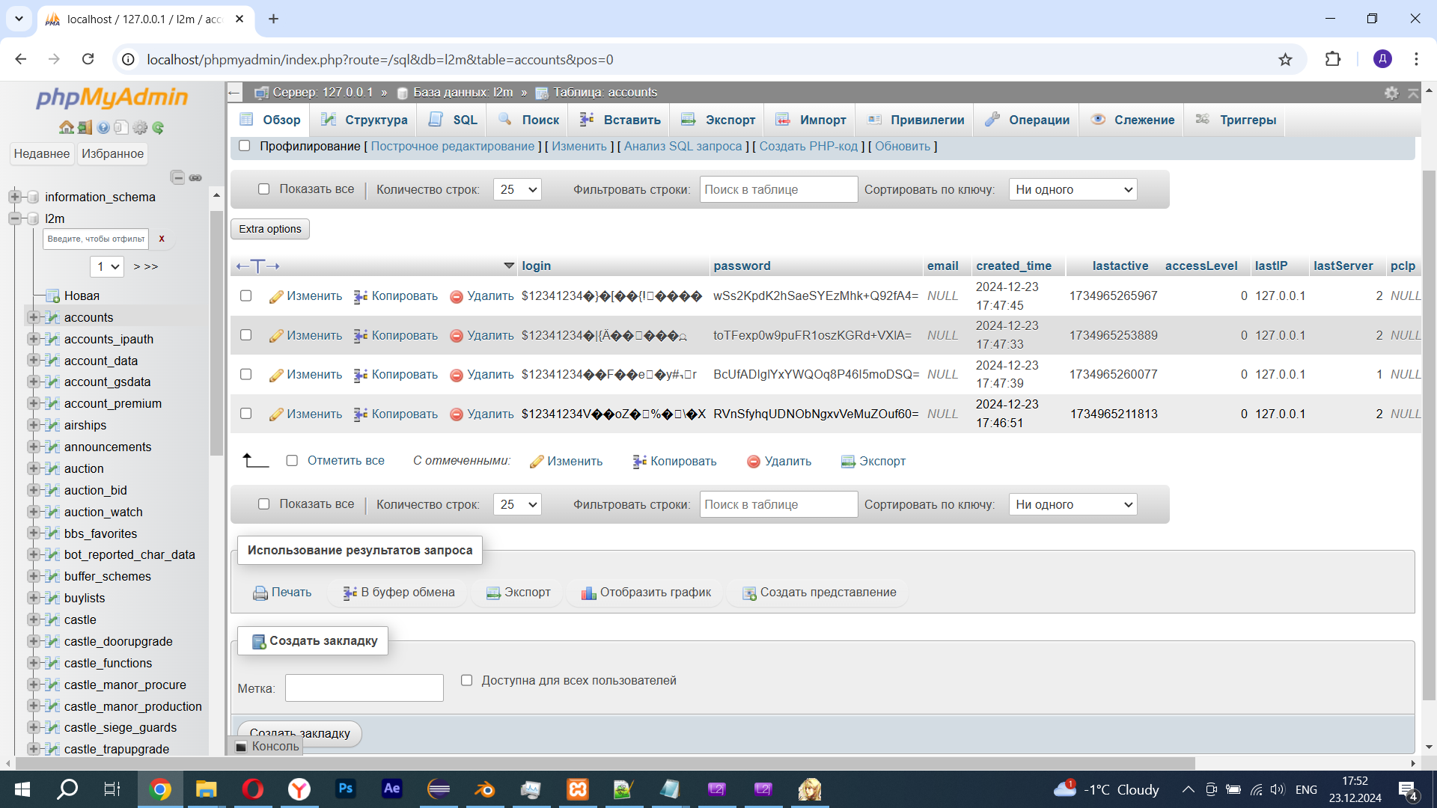
Task: Click Удалить link in first row
Action: [x=489, y=296]
